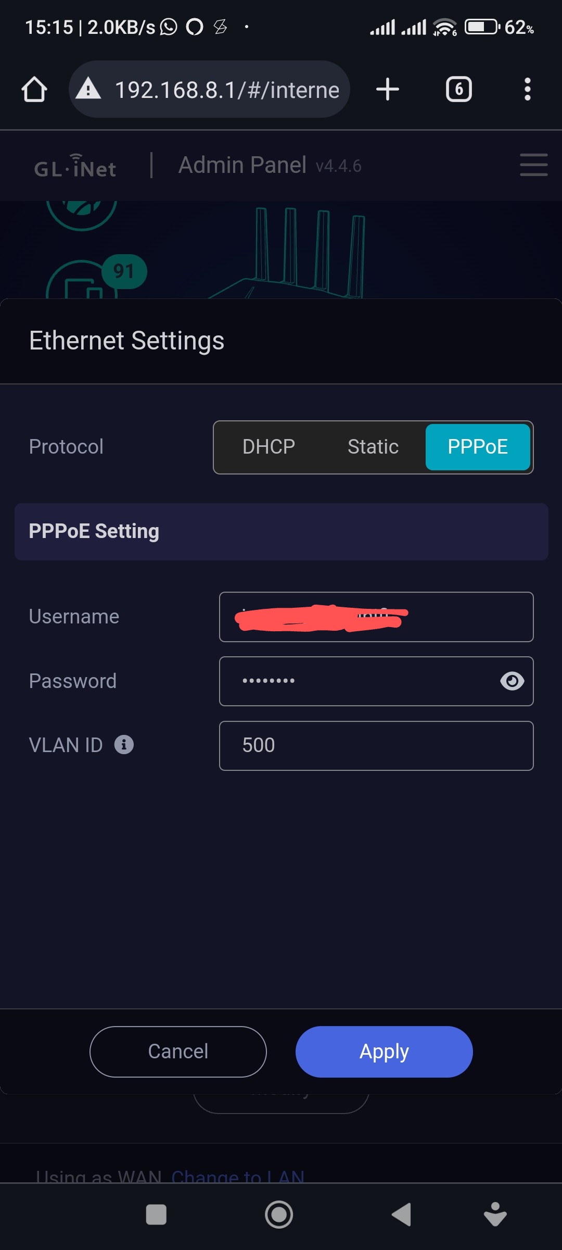Viewport: 562px width, 1250px height.
Task: Tap the address bar URL 192.168.8.1
Action: (227, 90)
